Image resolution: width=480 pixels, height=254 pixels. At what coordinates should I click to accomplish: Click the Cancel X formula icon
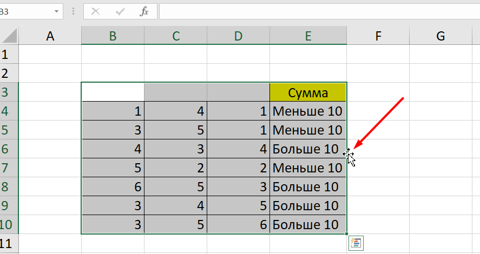coord(96,11)
